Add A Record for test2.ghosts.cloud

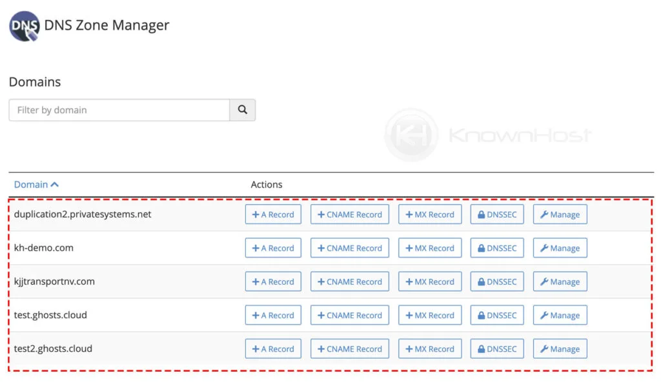(x=273, y=348)
